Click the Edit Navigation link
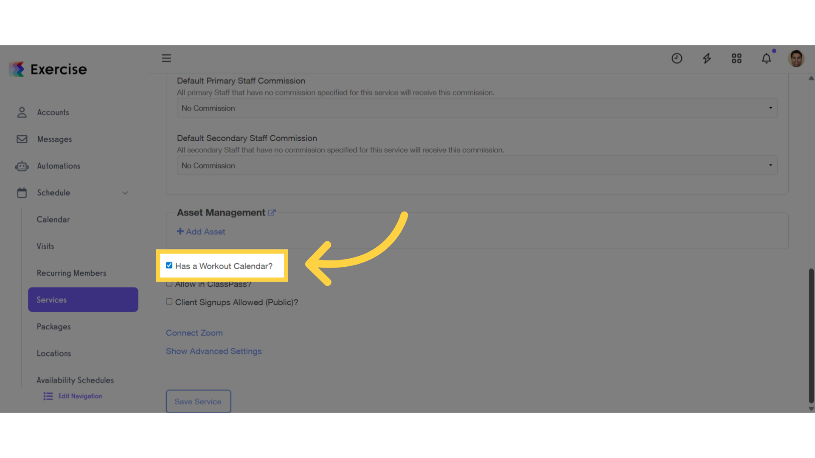Screen dimensions: 815x458 pyautogui.click(x=80, y=396)
